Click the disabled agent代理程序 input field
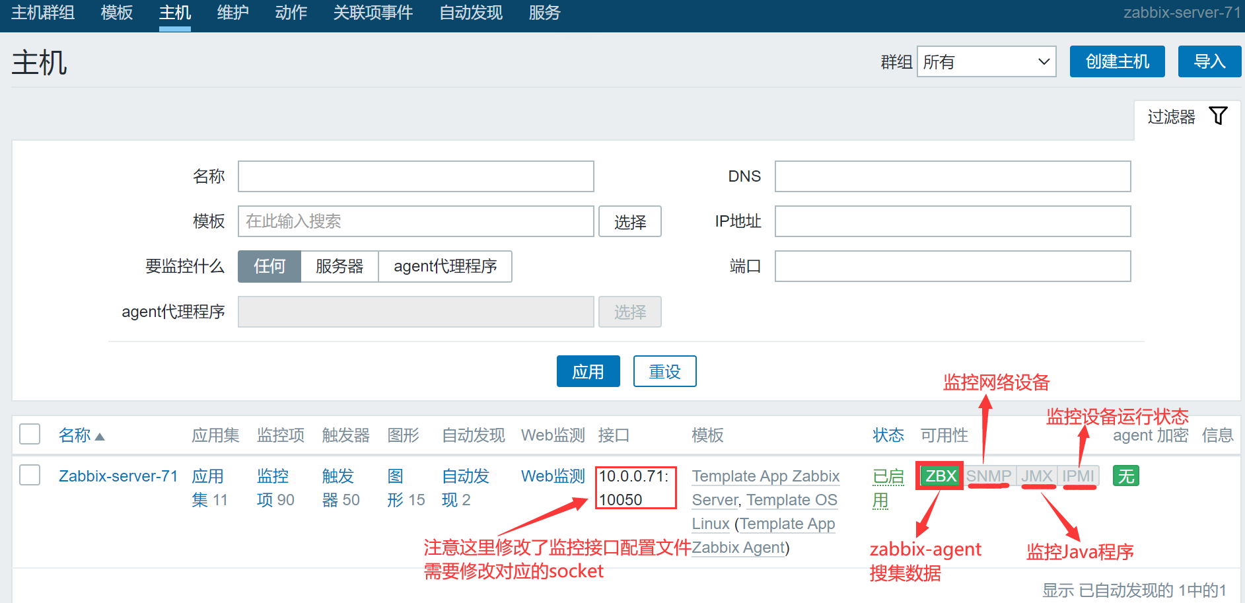 pos(416,312)
